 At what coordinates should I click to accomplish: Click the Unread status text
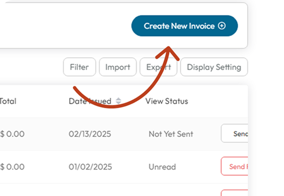[x=162, y=167]
